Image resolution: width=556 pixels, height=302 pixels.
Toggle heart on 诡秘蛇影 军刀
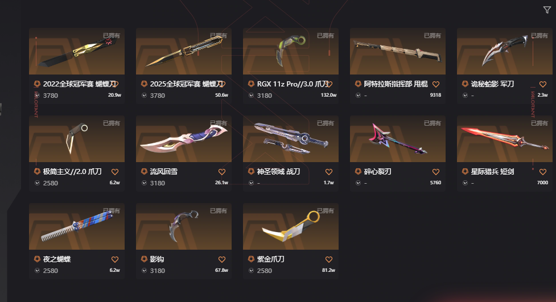pos(542,84)
